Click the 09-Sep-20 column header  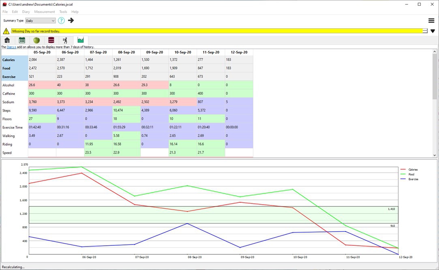[x=154, y=52]
